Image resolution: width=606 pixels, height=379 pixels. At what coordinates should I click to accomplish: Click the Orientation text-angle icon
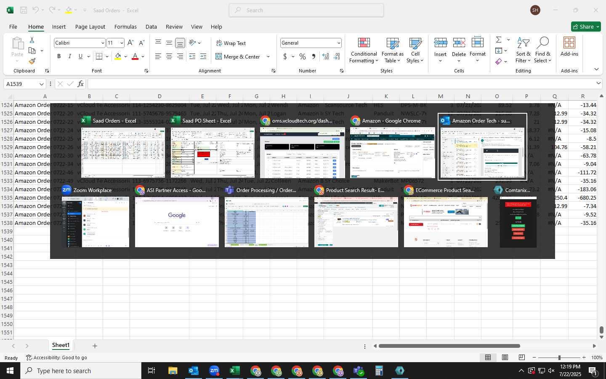click(x=193, y=43)
